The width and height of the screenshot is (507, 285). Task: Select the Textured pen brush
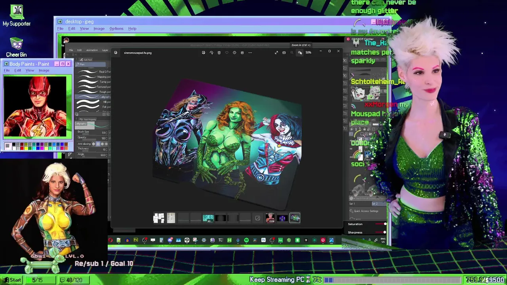(x=93, y=87)
